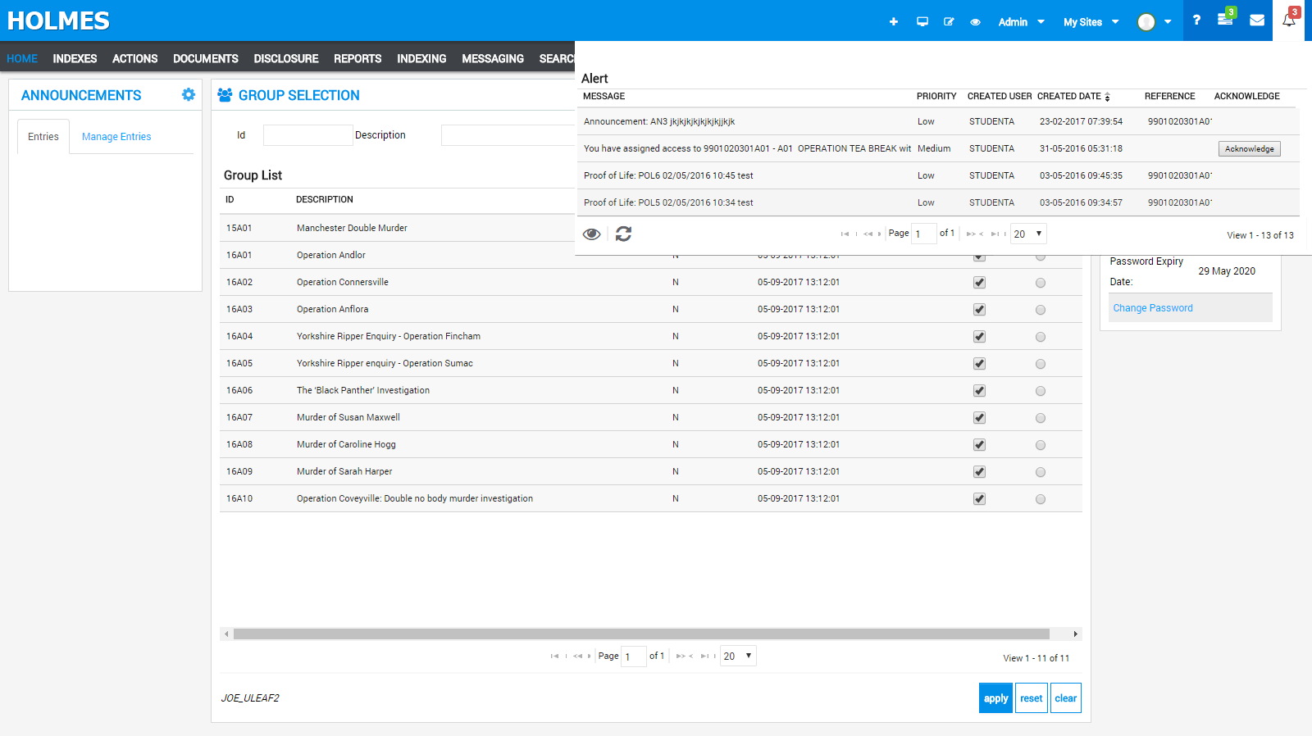The width and height of the screenshot is (1312, 736).
Task: Acknowledge the Operation Tea Break alert
Action: [1250, 149]
